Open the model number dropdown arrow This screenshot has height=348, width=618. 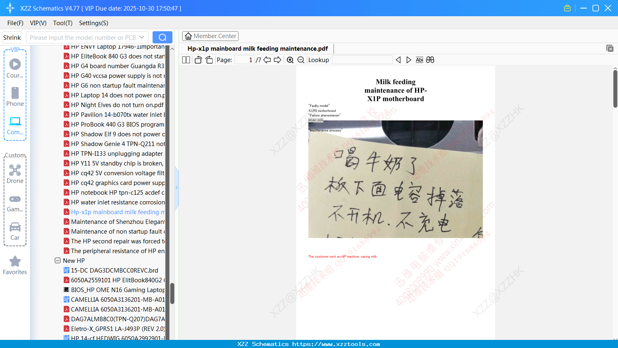click(142, 37)
